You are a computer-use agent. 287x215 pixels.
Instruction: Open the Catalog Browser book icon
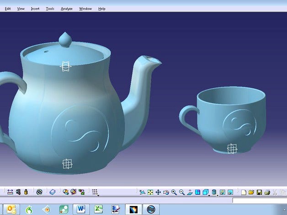click(53, 192)
